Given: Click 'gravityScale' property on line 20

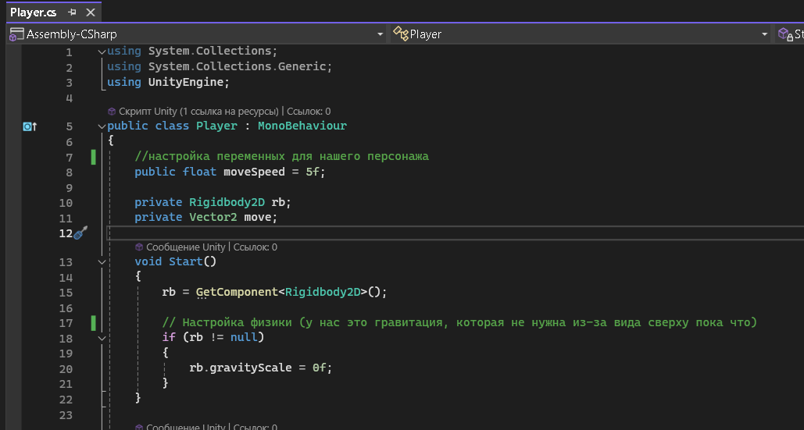Looking at the screenshot, I should (251, 368).
